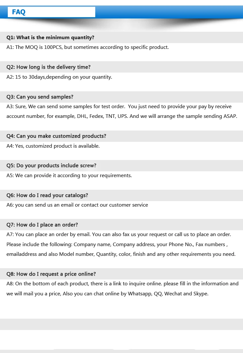Expand Q1 about minimum quantity
Screen dimensions: 243x353
click(51, 38)
